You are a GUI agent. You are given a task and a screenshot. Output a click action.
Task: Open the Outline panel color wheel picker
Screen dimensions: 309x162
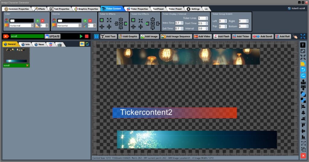54,21
